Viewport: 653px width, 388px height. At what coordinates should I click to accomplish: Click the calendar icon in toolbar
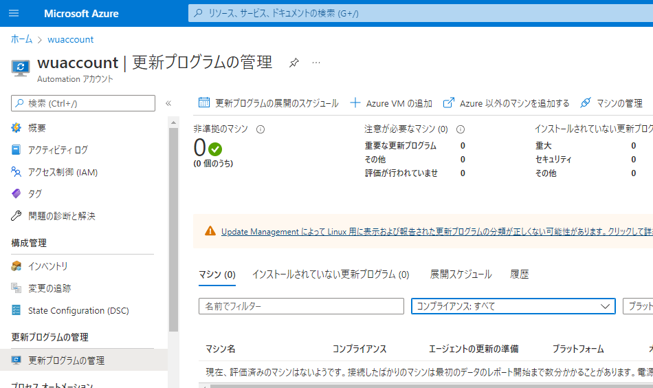pos(204,103)
